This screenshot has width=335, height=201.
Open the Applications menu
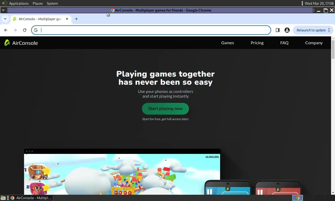[x=19, y=3]
